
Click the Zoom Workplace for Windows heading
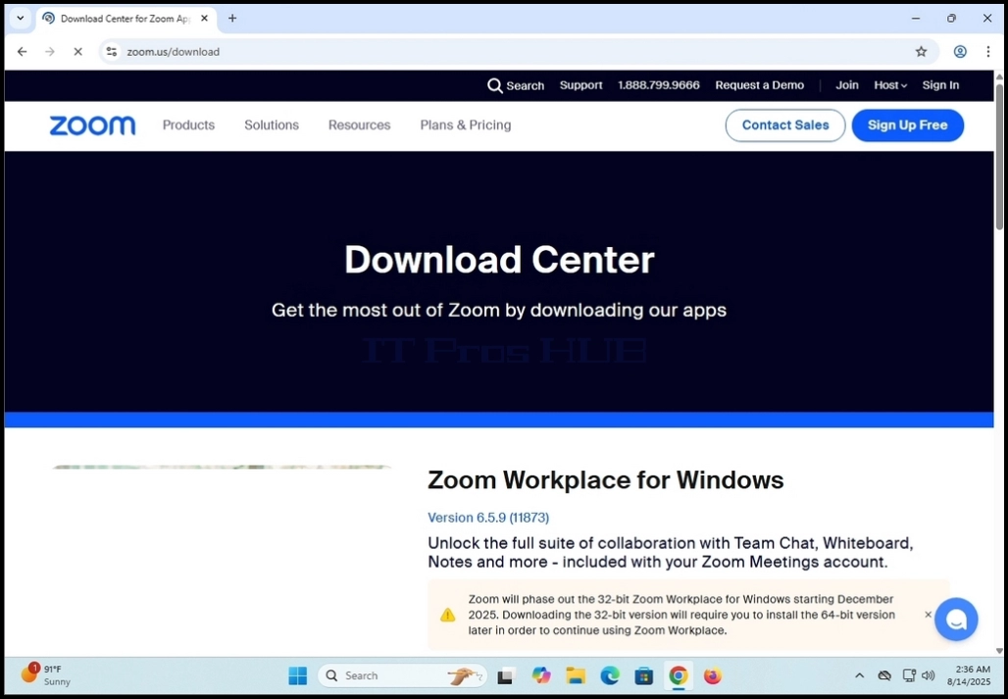click(606, 480)
